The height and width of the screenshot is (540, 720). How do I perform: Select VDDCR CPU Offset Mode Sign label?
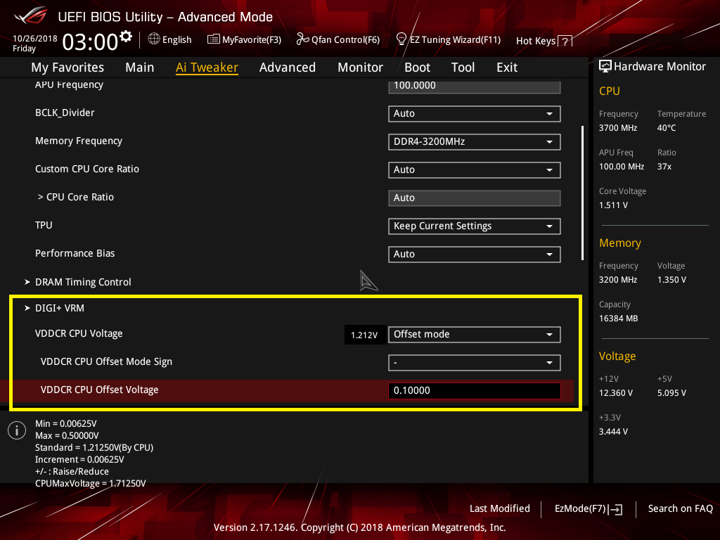point(106,362)
